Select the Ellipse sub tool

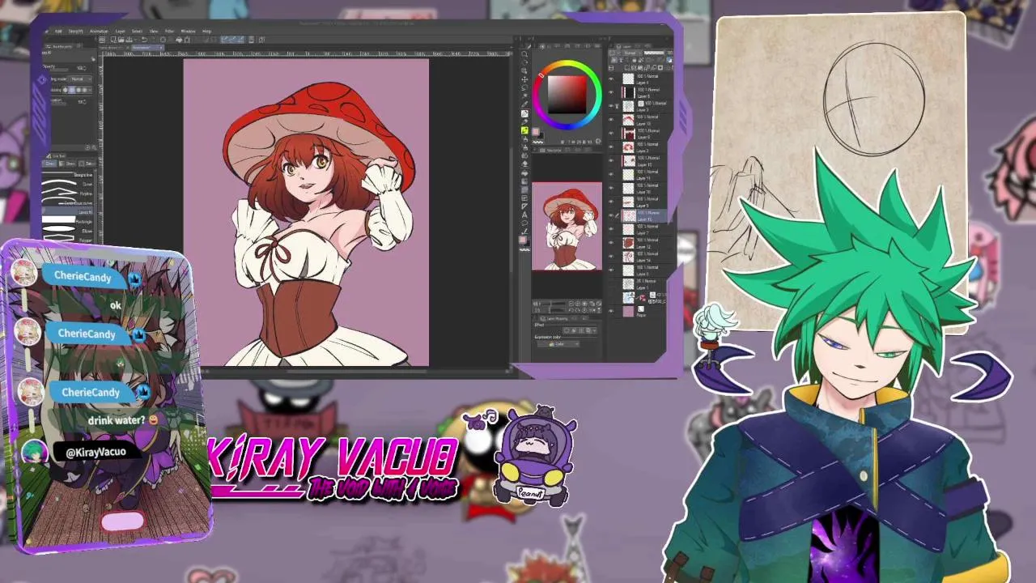click(x=69, y=231)
